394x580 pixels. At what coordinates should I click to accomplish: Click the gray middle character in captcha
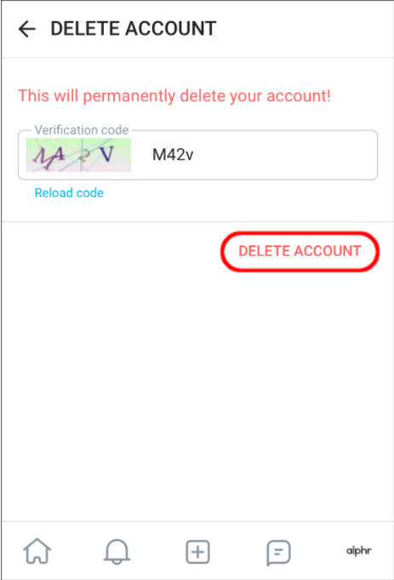[84, 157]
